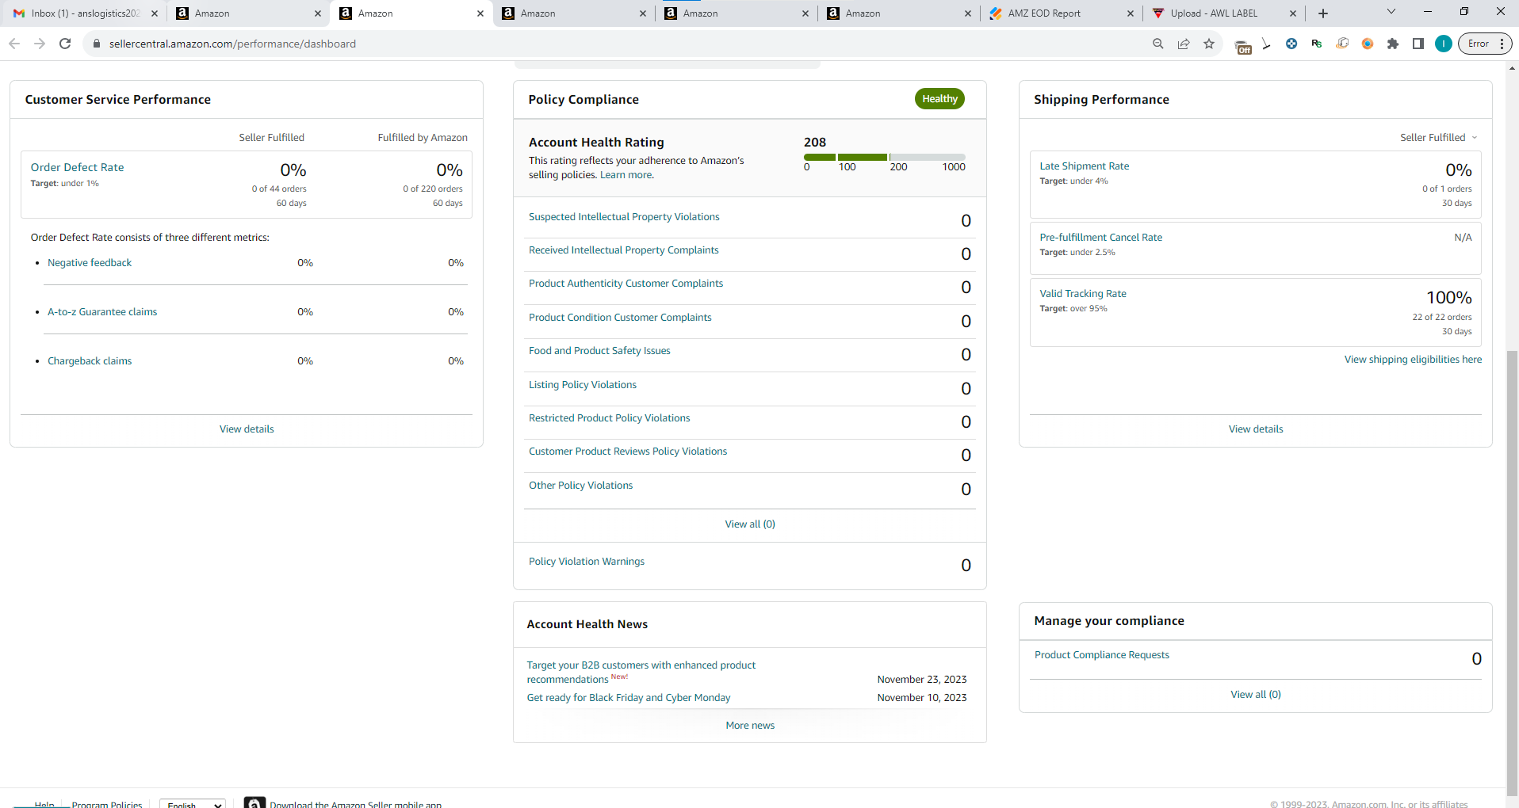
Task: Close the AMZ EOD Report tab
Action: point(1131,13)
